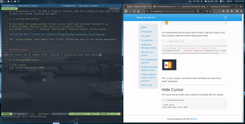Screen dimensions: 245x124
Task: Open the Firefox home page icon
Action: (x=138, y=11)
